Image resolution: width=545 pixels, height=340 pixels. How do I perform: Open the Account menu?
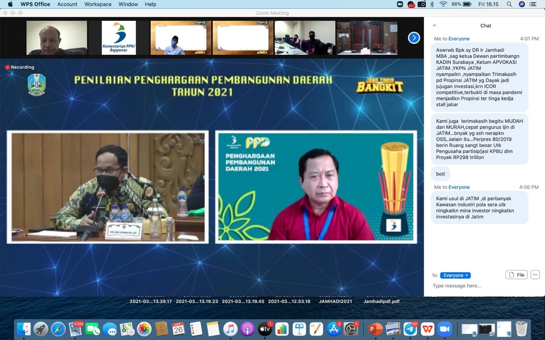point(67,4)
